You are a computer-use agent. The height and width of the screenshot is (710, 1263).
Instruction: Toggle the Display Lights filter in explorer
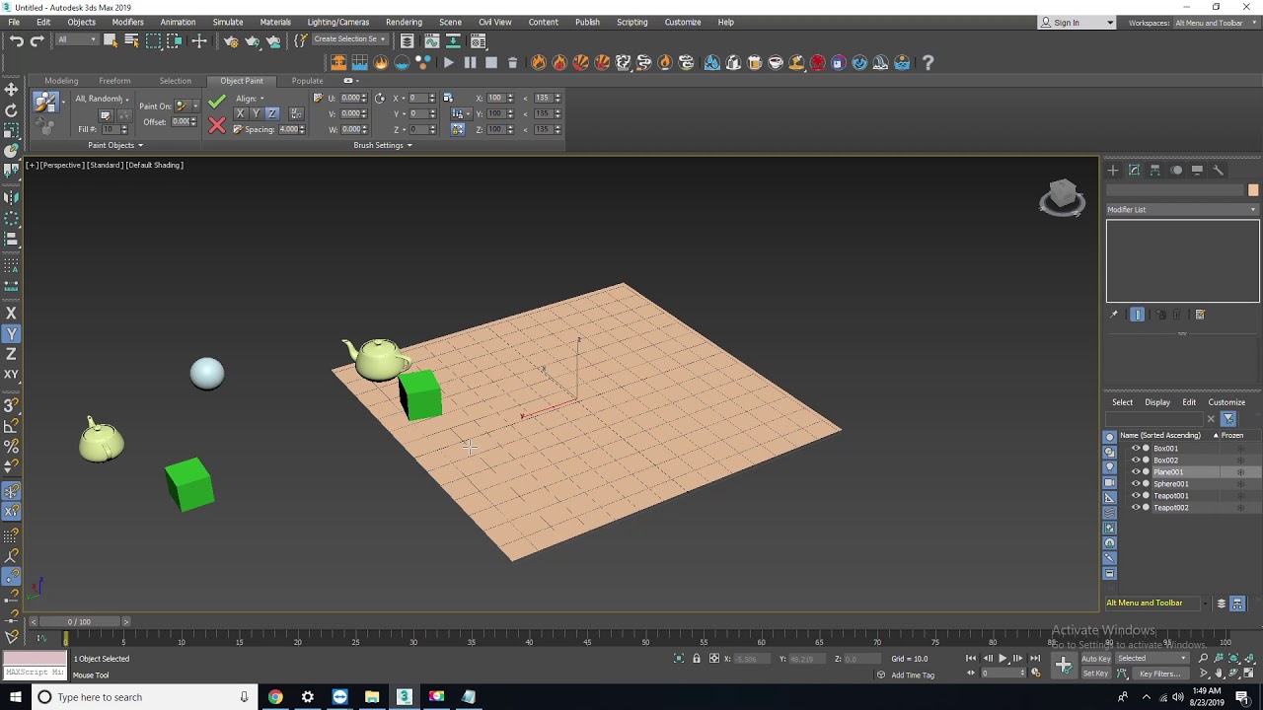click(1109, 467)
